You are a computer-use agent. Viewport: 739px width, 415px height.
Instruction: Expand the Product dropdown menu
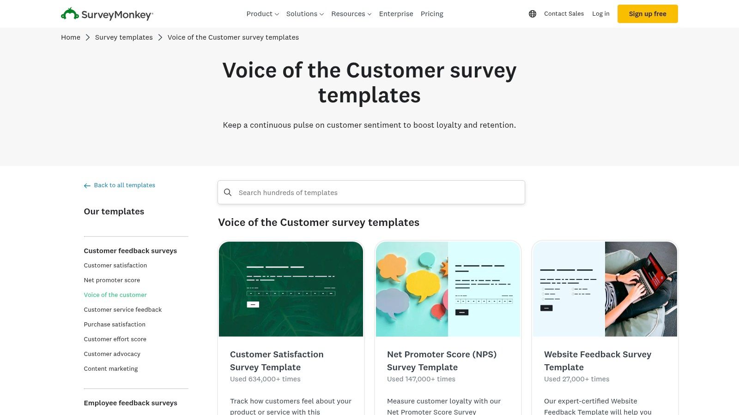click(x=262, y=14)
